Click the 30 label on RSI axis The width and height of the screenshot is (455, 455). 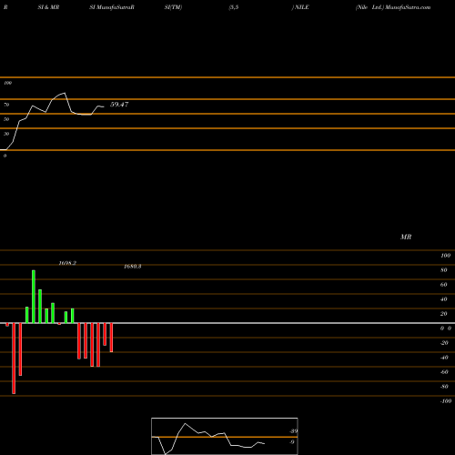point(6,134)
